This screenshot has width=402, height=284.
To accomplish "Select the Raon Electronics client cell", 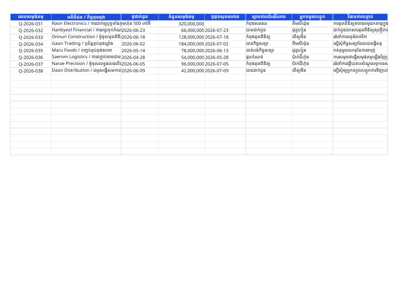I will 86,24.
